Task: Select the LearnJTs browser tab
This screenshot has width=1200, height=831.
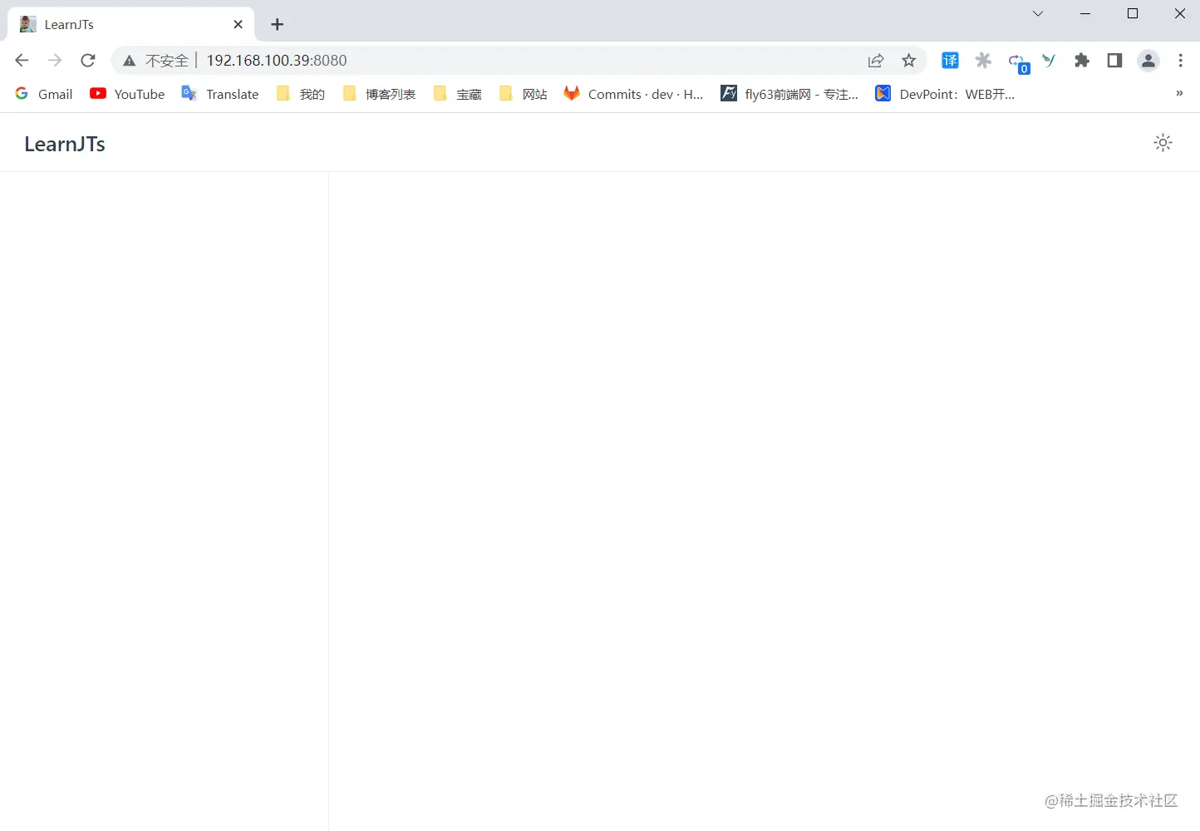Action: [130, 24]
